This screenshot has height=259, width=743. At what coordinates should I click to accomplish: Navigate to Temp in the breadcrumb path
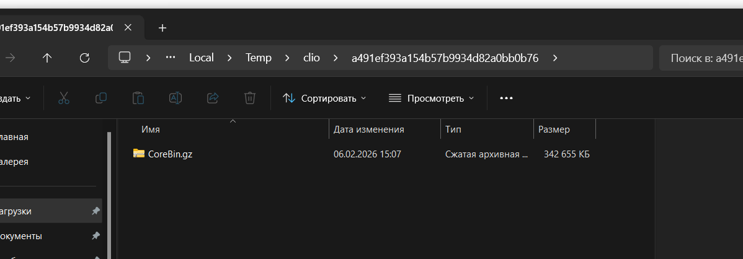coord(258,58)
